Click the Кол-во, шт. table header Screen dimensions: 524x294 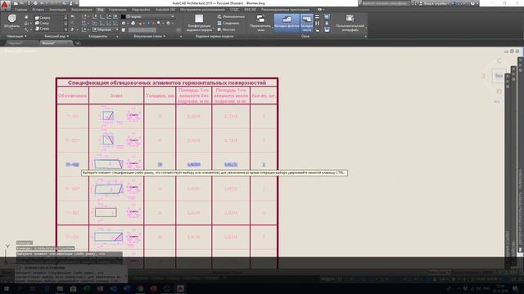click(264, 96)
